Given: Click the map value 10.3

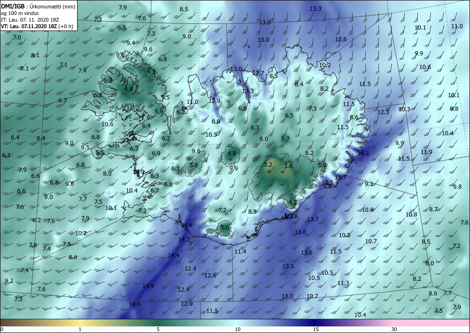Looking at the screenshot, I should tap(404, 109).
